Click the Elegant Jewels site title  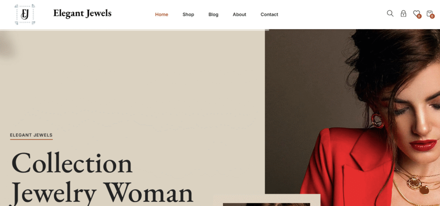(82, 13)
